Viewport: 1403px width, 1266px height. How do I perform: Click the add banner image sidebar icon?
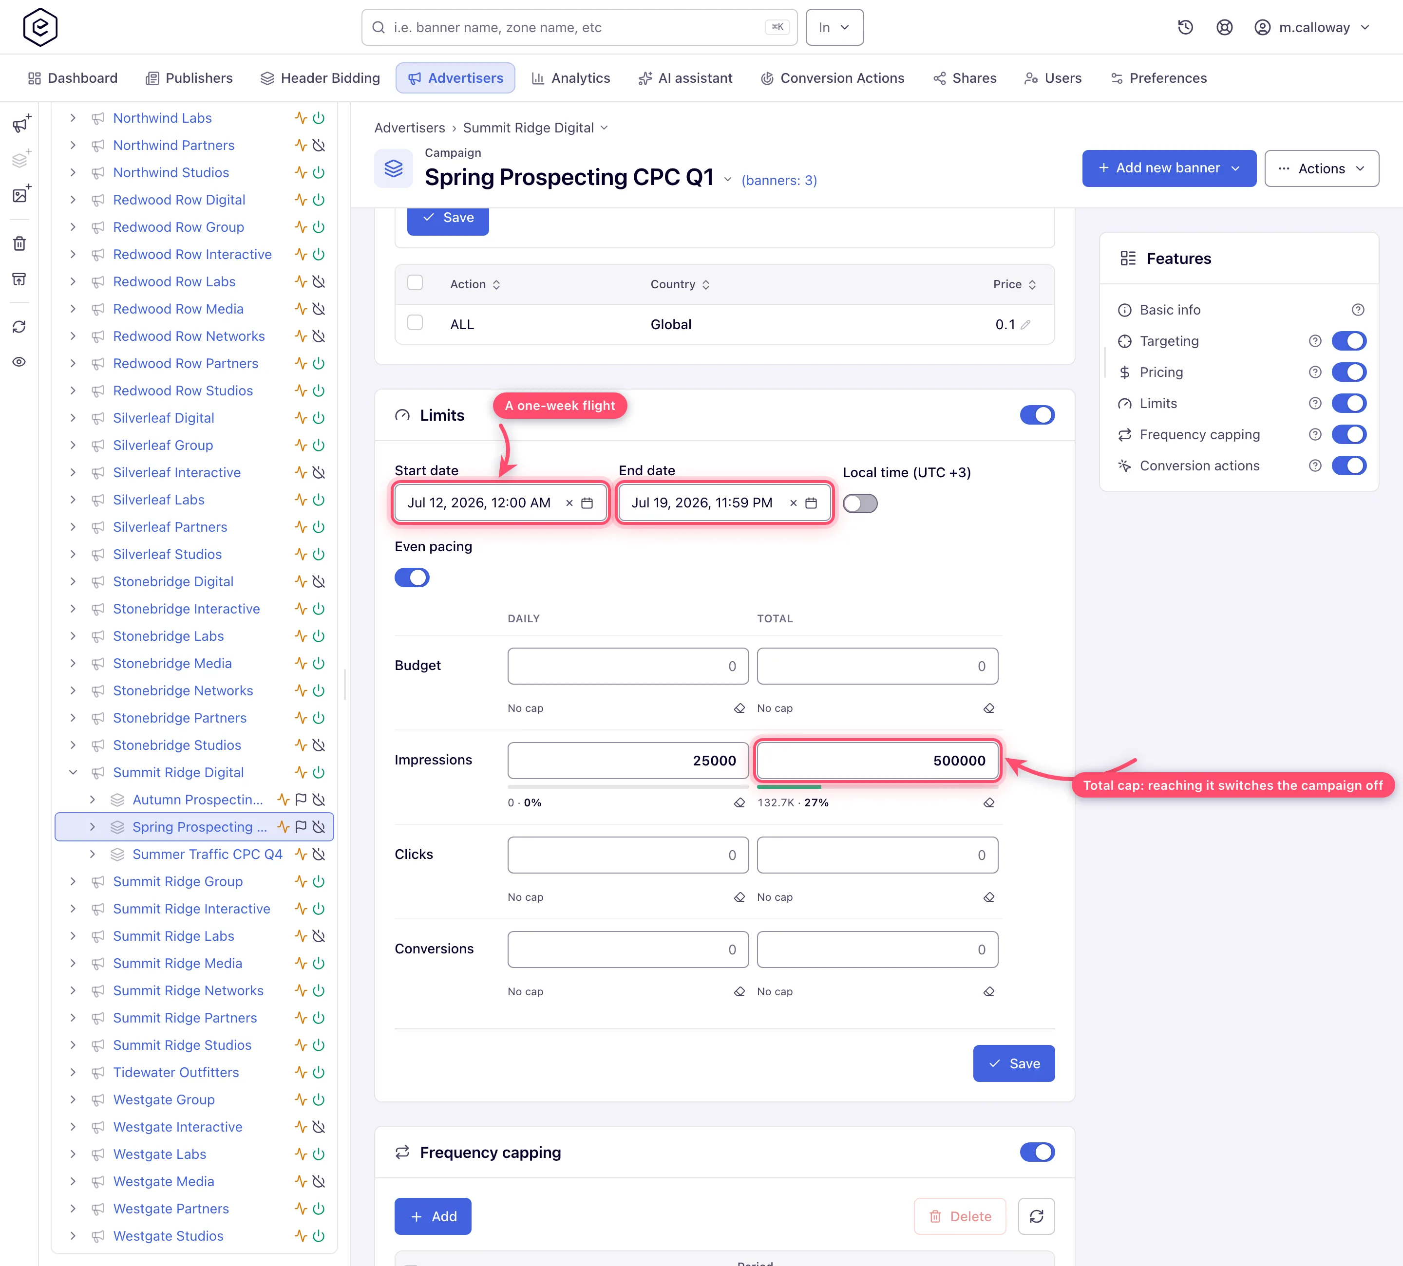(20, 195)
